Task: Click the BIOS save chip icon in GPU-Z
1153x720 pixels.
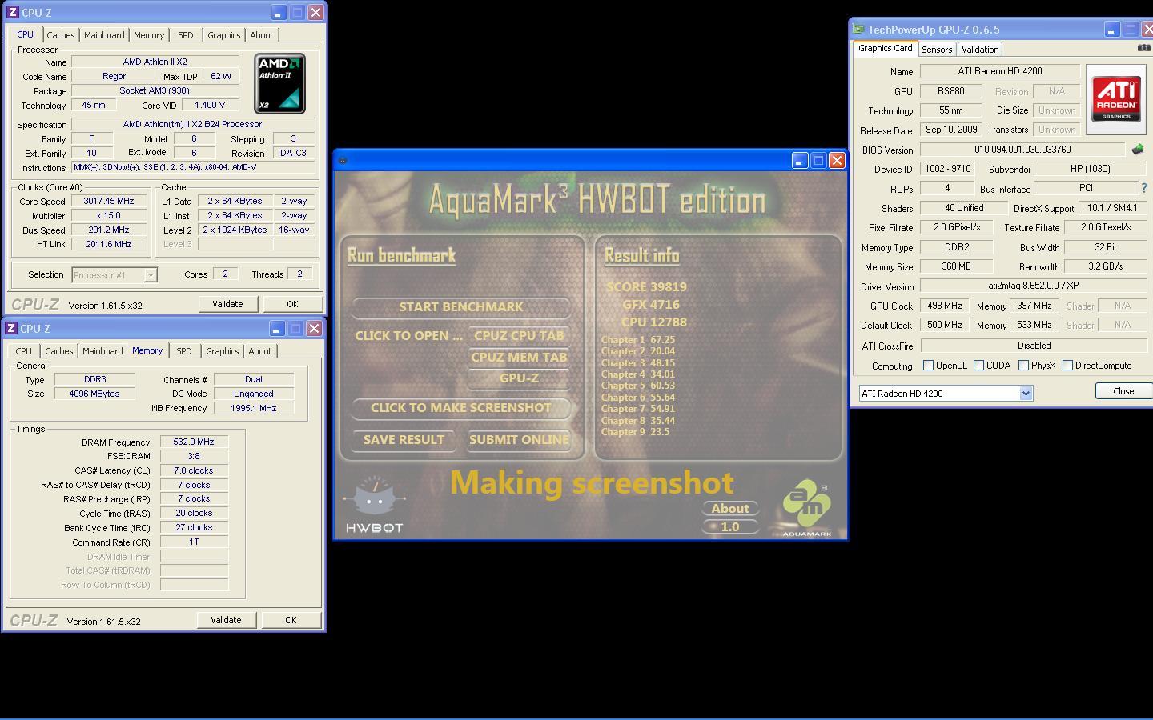Action: coord(1138,150)
